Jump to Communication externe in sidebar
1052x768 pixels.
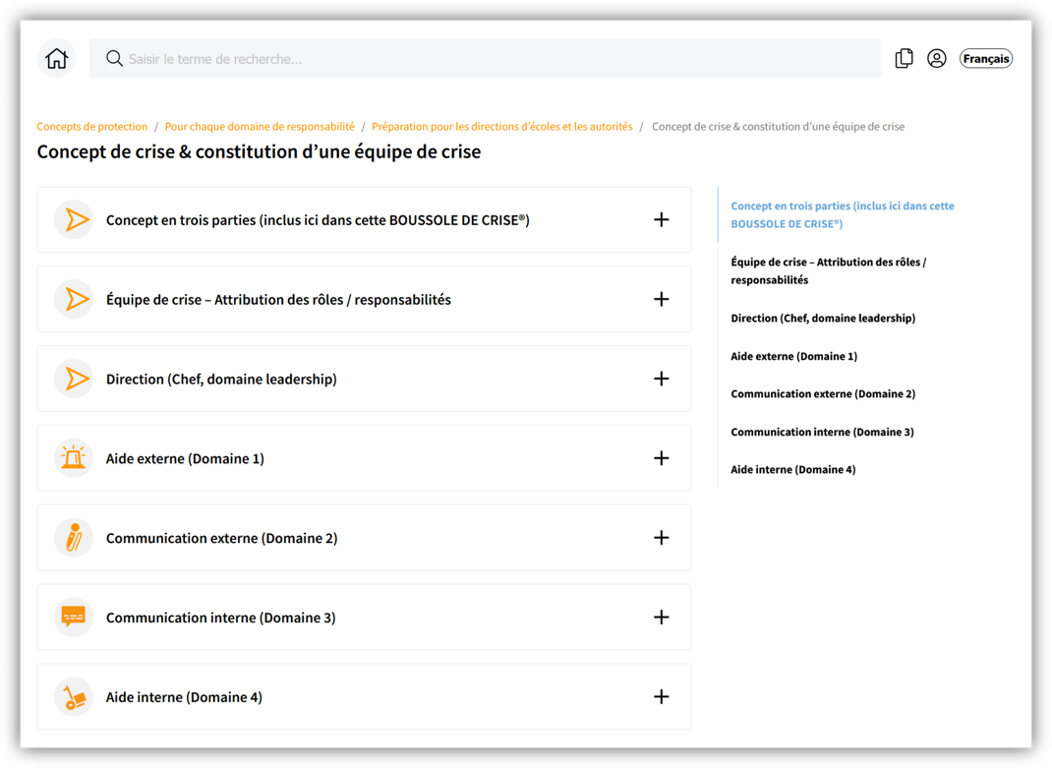click(823, 394)
